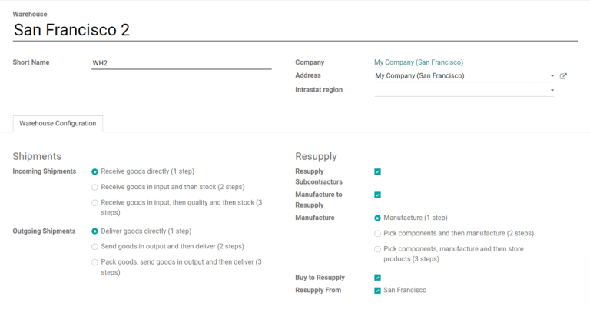Expand the Intrastat region dropdown
The height and width of the screenshot is (313, 590).
coord(552,90)
